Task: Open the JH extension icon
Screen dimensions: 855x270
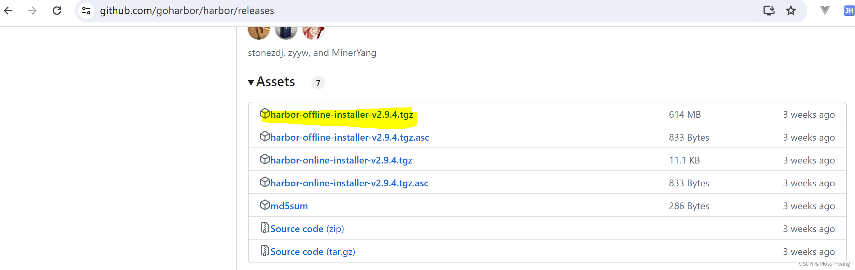Action: pos(849,11)
